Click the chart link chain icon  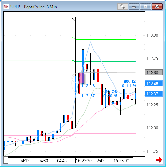123,7
